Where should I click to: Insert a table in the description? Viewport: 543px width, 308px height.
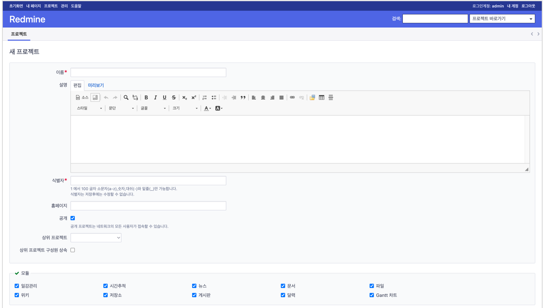coord(322,97)
